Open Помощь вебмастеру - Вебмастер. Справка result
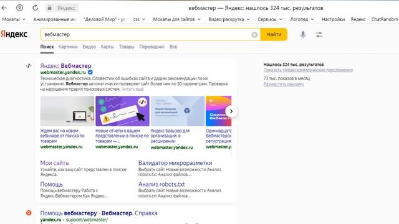This screenshot has width=399, height=224. [99, 213]
